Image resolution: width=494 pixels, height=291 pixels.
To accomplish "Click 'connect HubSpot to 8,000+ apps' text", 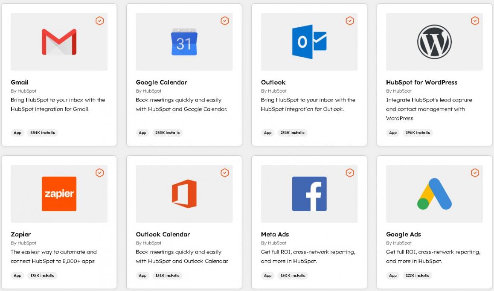I will click(x=52, y=262).
